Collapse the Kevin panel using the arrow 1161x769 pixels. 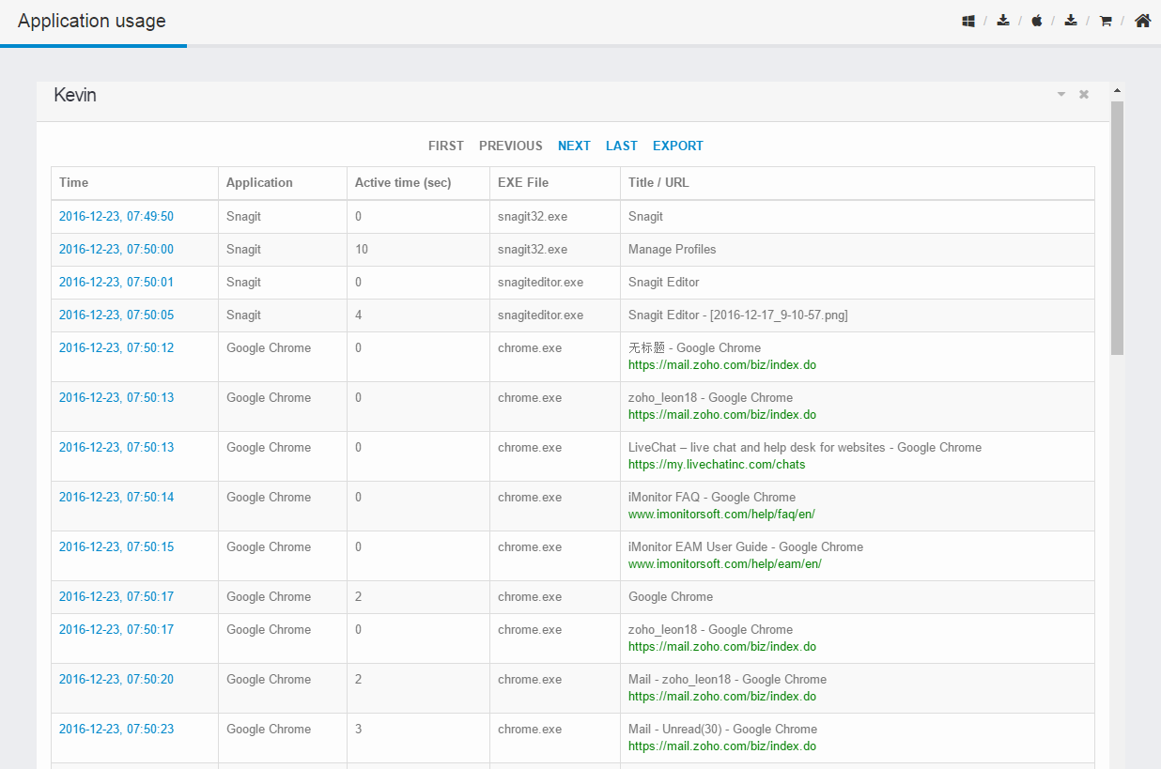pyautogui.click(x=1061, y=95)
